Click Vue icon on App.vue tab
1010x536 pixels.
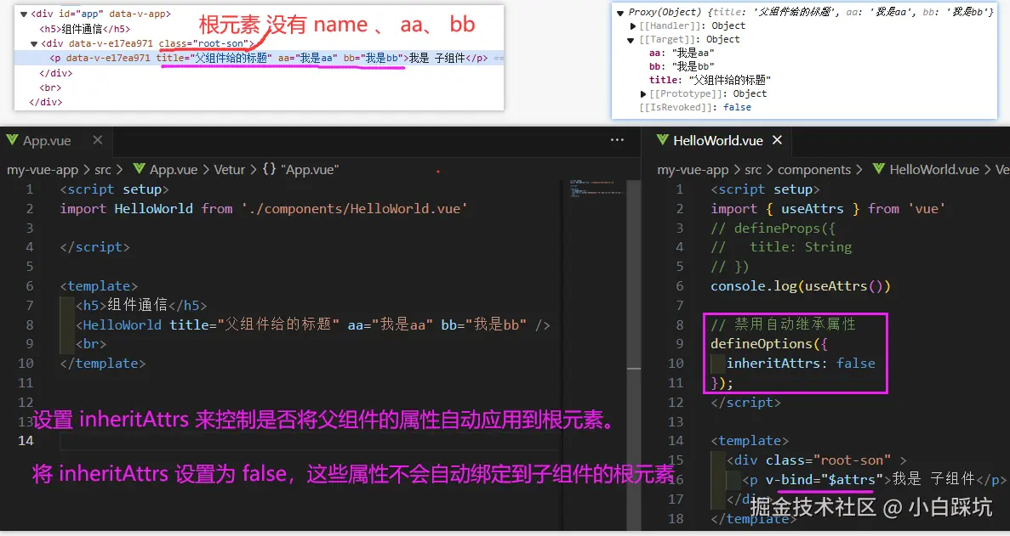pyautogui.click(x=12, y=140)
